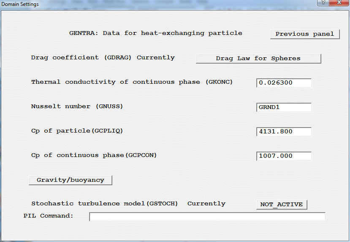Click the PIL Command label
Viewport: 350px width, 242px height.
pyautogui.click(x=48, y=215)
